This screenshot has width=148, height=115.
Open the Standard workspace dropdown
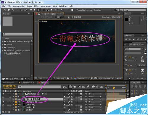104,10
